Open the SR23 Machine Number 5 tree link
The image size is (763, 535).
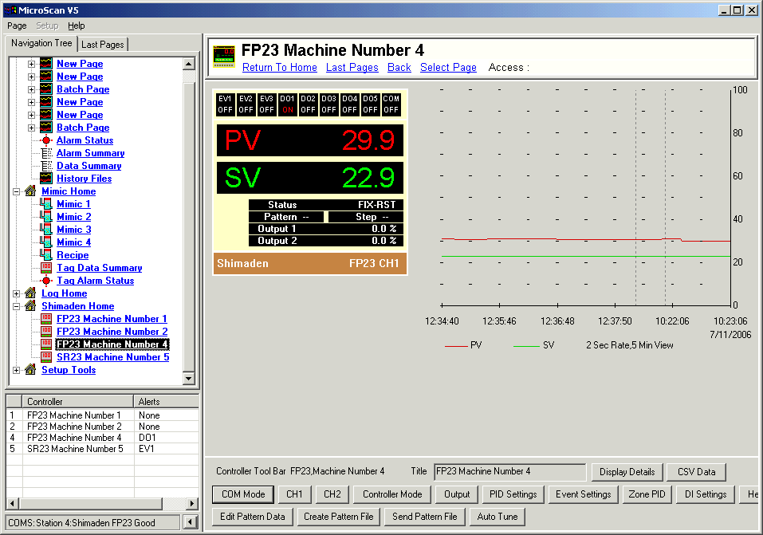click(x=113, y=357)
